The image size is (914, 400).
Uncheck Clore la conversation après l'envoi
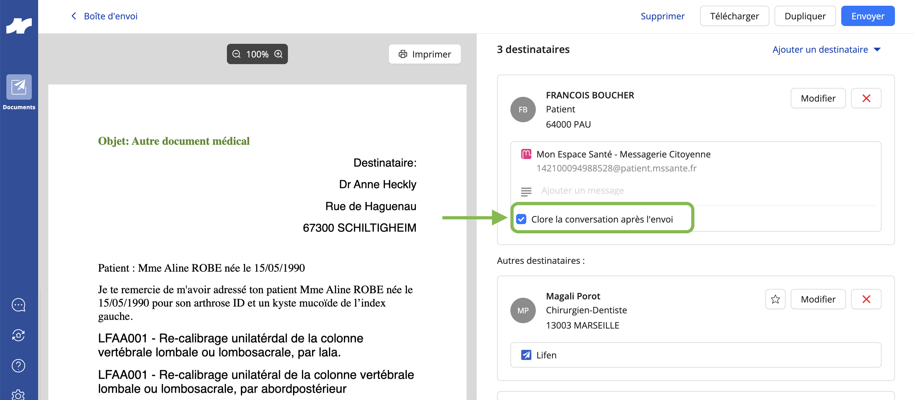521,219
